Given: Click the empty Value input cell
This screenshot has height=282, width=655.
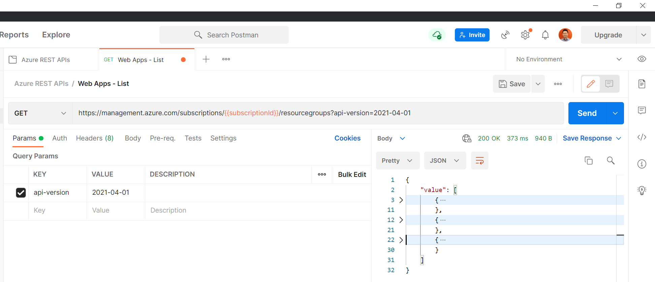Looking at the screenshot, I should tap(116, 211).
